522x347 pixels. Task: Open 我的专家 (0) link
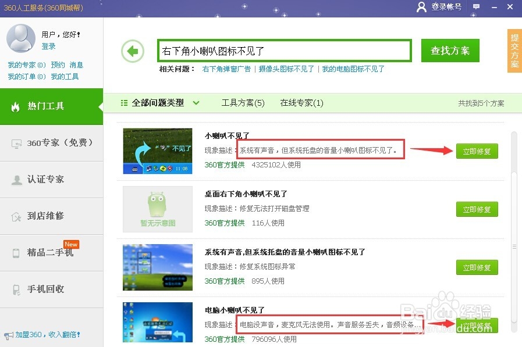click(27, 65)
